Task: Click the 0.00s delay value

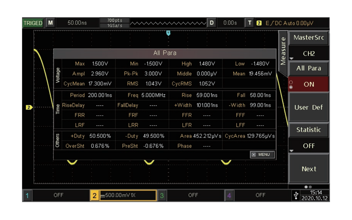Action: (230, 23)
